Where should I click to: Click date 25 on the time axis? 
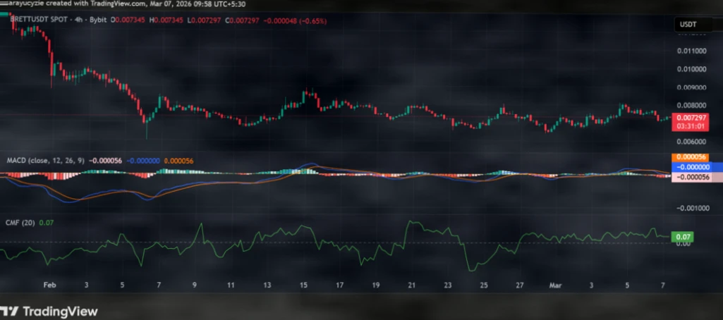pyautogui.click(x=484, y=285)
